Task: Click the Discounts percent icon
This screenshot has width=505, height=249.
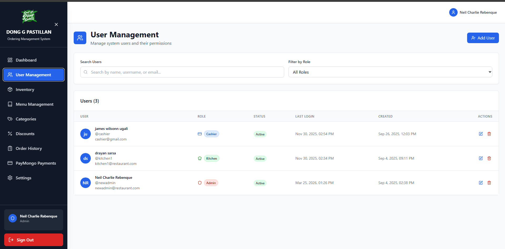Action: point(10,134)
